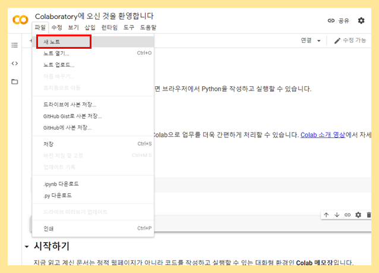Open cell settings gear in the cell toolbar

358,215
